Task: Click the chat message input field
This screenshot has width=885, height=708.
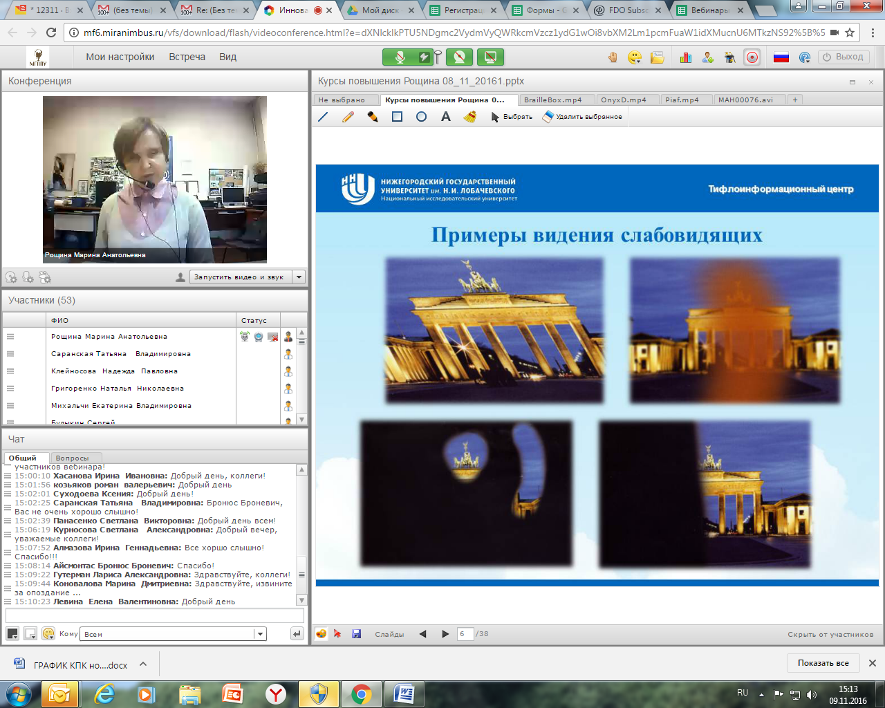Action: tap(155, 615)
